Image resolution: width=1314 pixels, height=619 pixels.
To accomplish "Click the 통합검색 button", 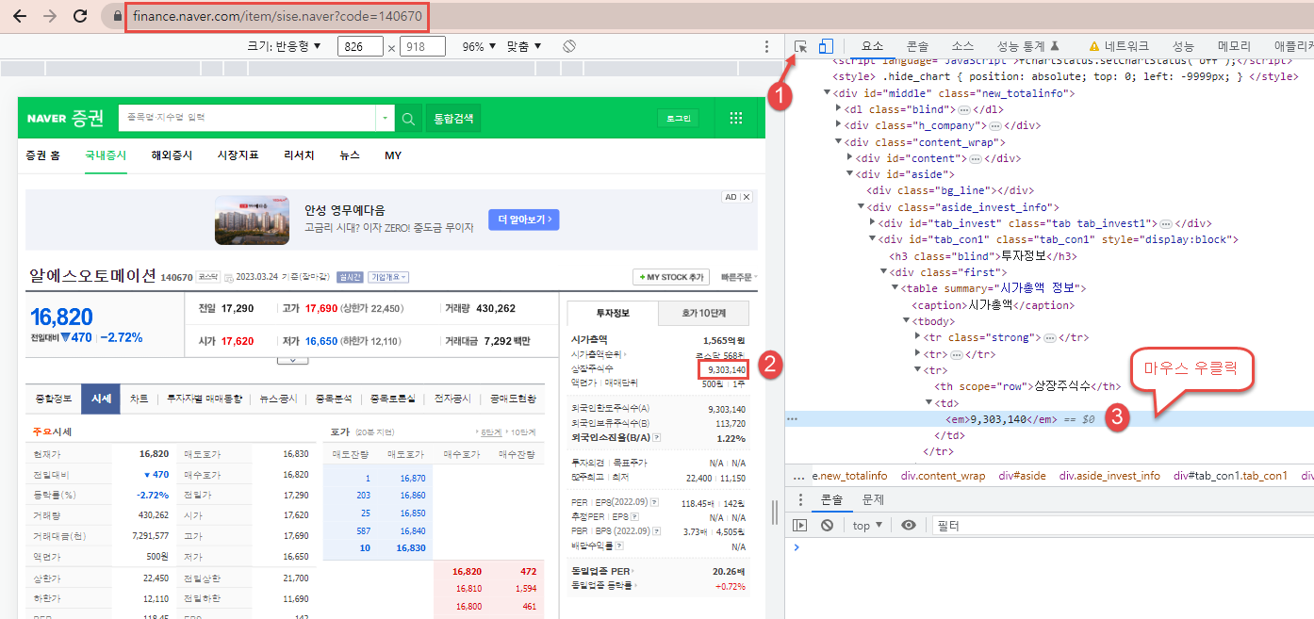I will (x=453, y=118).
